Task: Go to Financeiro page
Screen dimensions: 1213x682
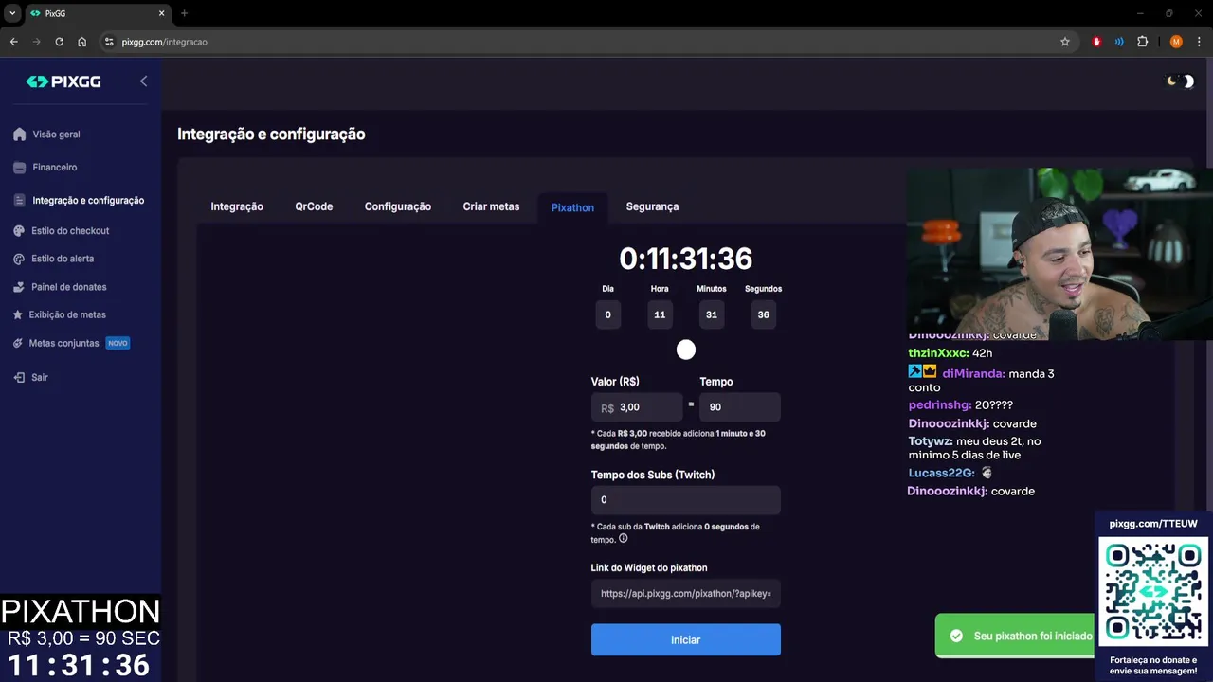Action: [55, 168]
